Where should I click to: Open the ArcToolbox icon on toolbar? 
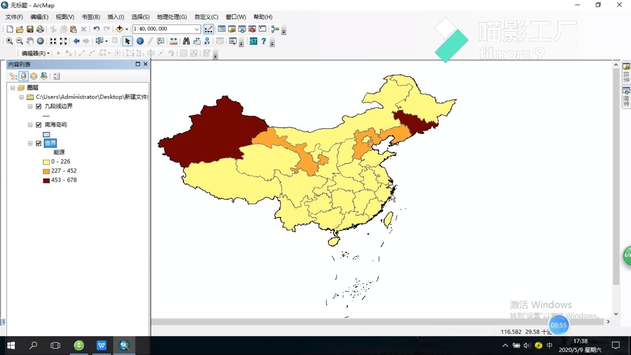252,29
